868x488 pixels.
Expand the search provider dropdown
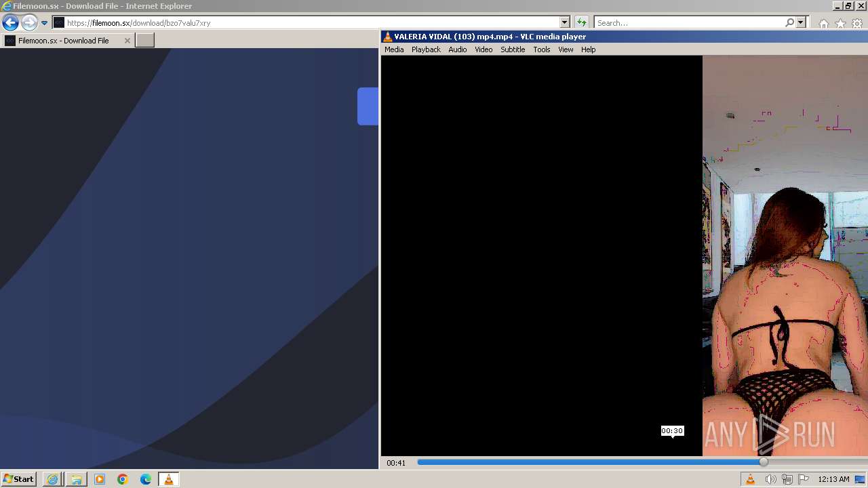click(x=800, y=23)
